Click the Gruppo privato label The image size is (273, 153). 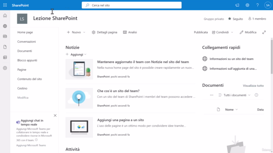214,19
